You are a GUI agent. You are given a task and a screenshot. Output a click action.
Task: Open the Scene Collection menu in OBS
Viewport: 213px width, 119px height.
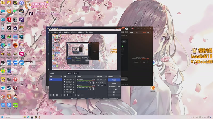[81, 32]
